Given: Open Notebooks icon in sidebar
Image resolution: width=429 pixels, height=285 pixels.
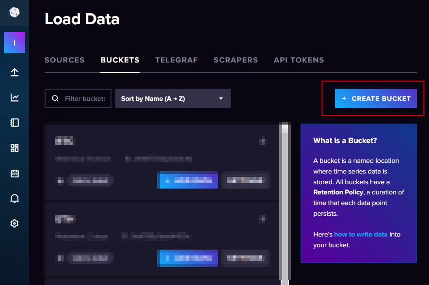Looking at the screenshot, I should (x=15, y=123).
